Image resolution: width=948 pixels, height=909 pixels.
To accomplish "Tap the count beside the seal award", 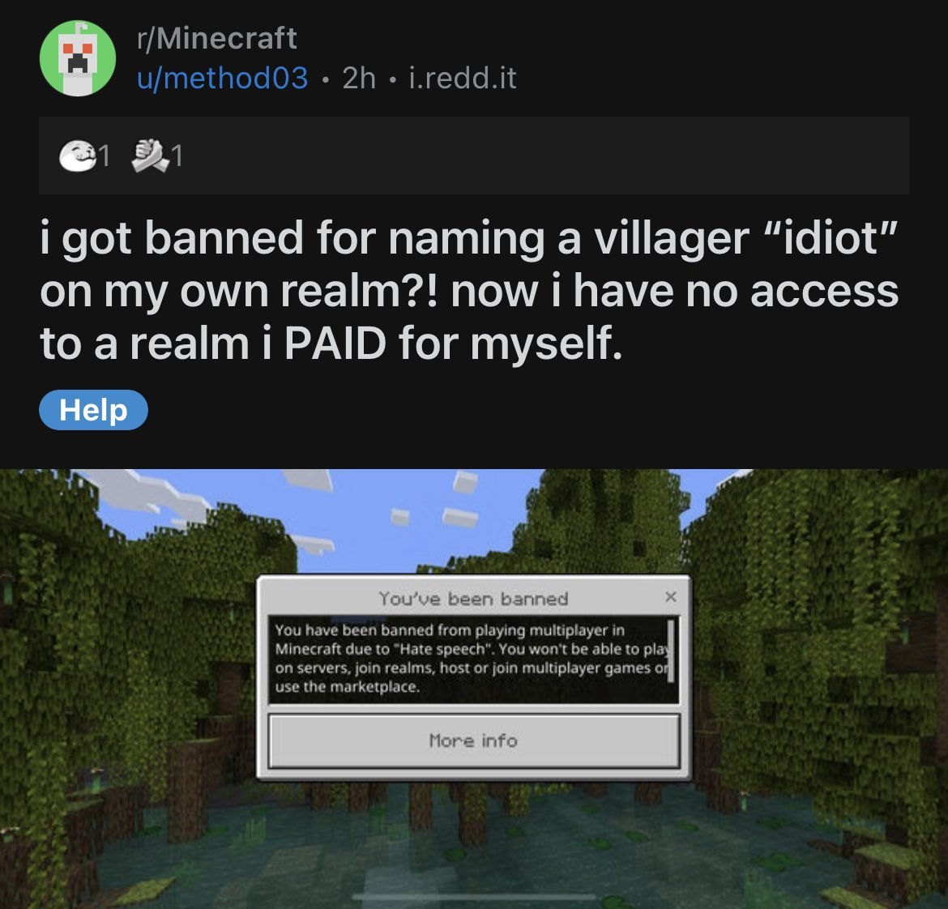I will (105, 156).
